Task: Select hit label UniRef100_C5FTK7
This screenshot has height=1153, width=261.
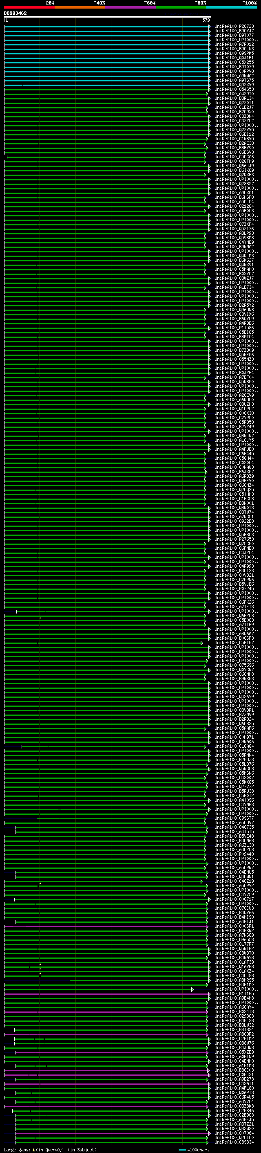Action: [x=234, y=643]
